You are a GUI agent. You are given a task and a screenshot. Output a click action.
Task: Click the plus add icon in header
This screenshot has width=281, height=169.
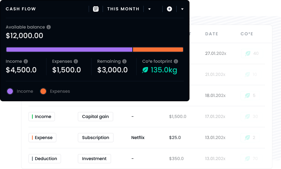(x=169, y=9)
